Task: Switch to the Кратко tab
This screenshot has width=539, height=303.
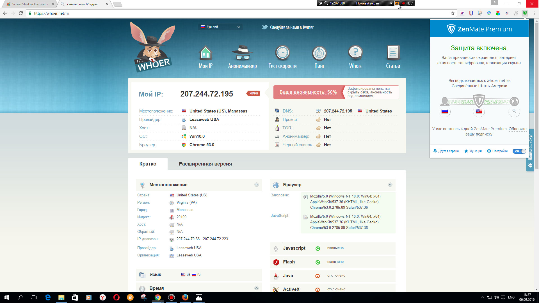Action: (x=148, y=164)
